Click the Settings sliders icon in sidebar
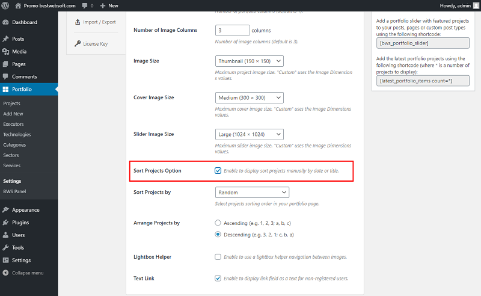 [5, 260]
